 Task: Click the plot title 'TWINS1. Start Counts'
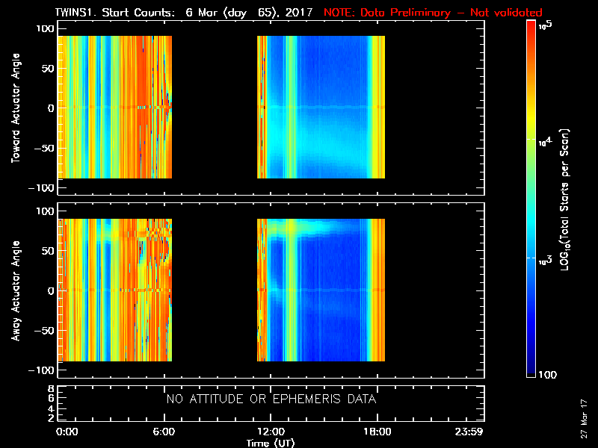[x=115, y=13]
